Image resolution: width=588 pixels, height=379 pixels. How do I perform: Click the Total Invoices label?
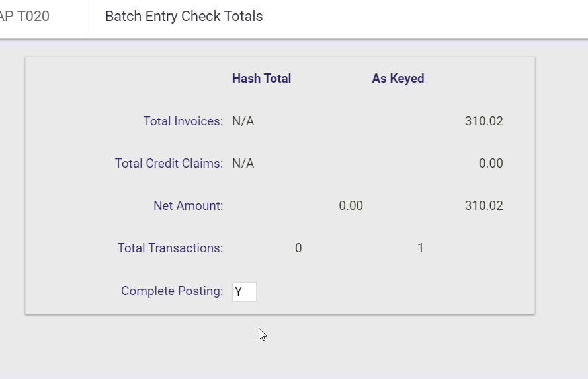183,121
